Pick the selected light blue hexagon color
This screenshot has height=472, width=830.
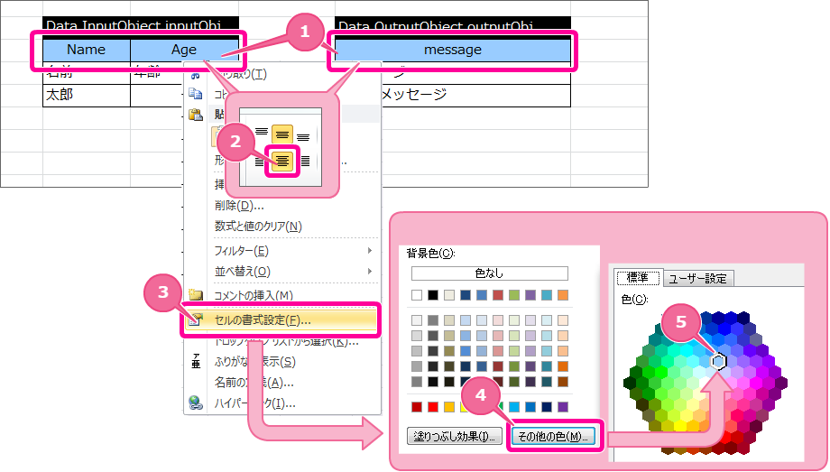[x=718, y=361]
